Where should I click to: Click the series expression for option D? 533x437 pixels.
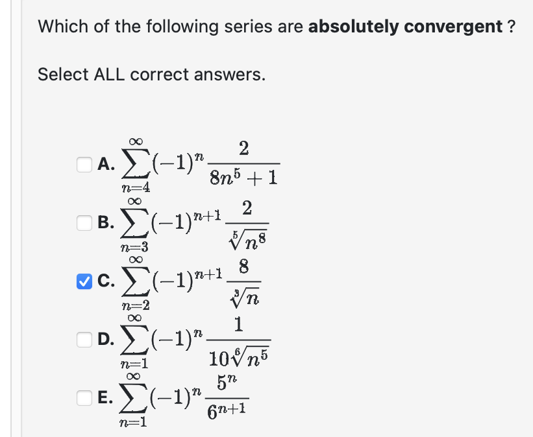point(195,338)
